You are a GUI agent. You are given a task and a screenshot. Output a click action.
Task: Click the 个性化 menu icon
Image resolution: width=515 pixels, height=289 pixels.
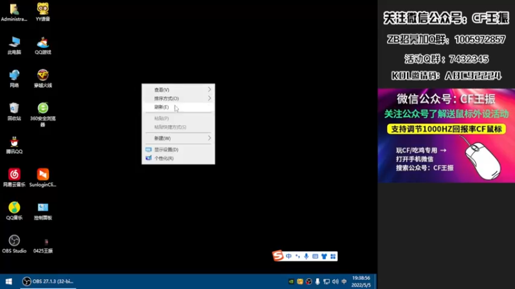point(149,158)
